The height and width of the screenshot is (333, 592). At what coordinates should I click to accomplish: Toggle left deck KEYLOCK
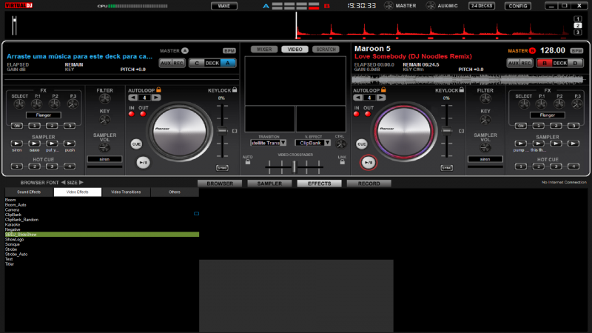[x=235, y=90]
